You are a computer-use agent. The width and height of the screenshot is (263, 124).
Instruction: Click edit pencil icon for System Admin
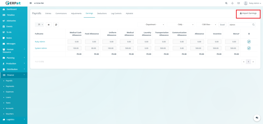249,48
